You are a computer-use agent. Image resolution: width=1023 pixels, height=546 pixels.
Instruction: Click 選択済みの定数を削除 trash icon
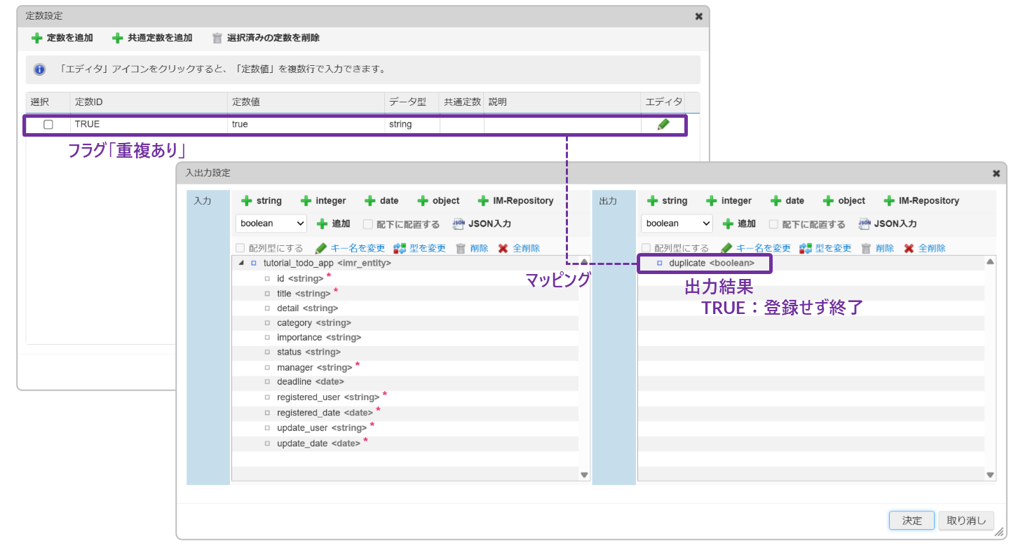[x=217, y=38]
